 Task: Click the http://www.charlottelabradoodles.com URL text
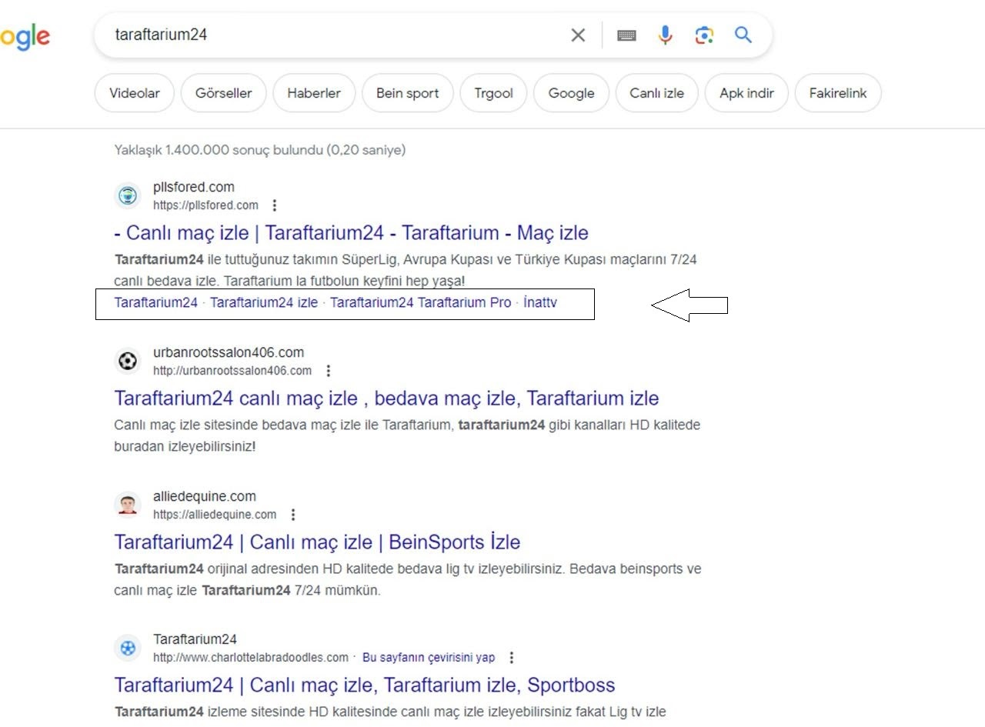coord(251,658)
